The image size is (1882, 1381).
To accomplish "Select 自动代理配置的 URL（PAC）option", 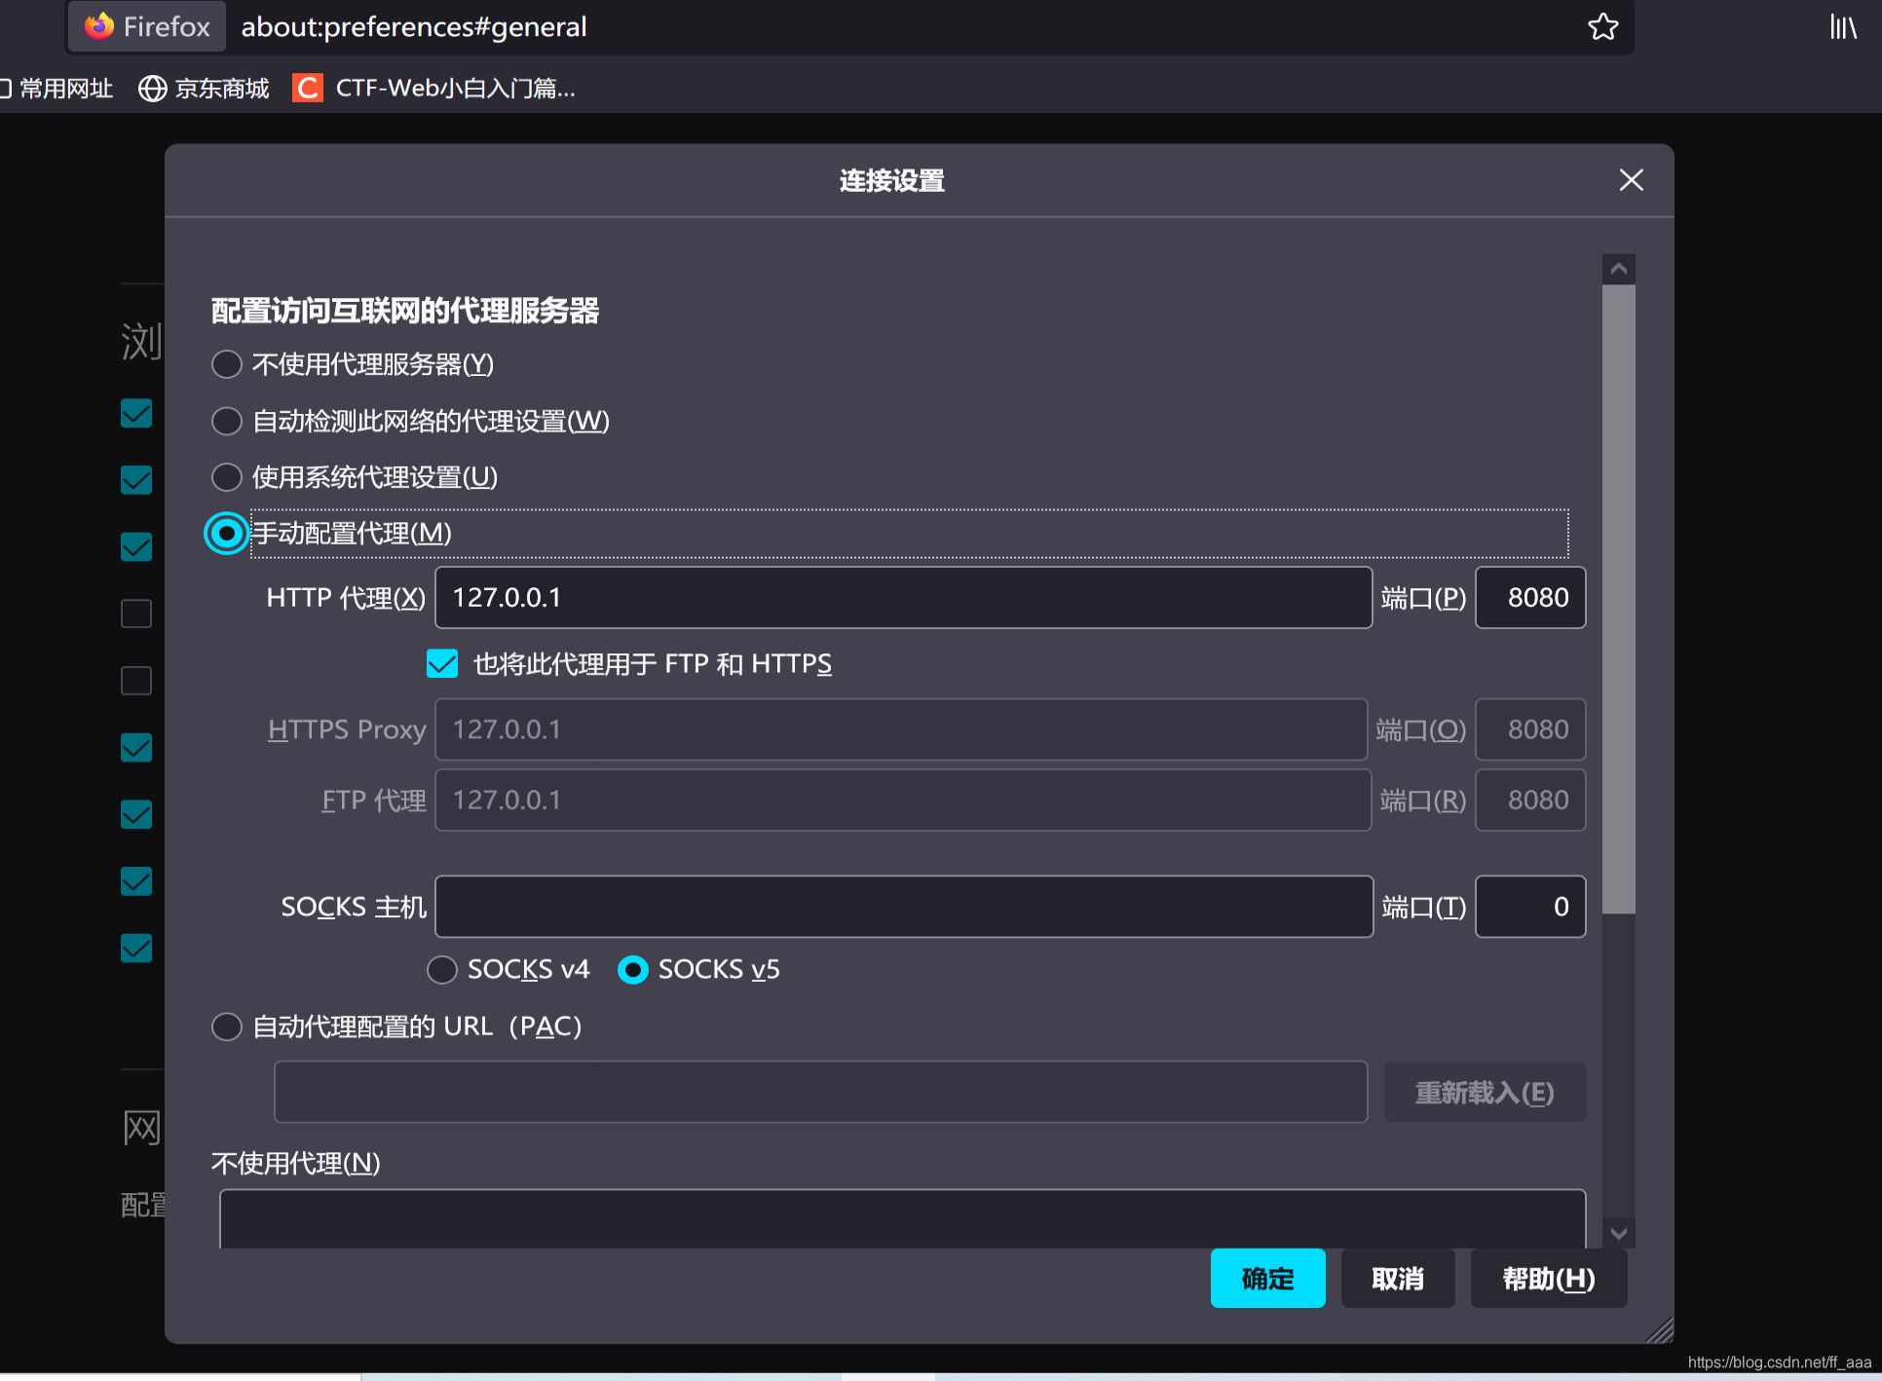I will [x=226, y=1026].
